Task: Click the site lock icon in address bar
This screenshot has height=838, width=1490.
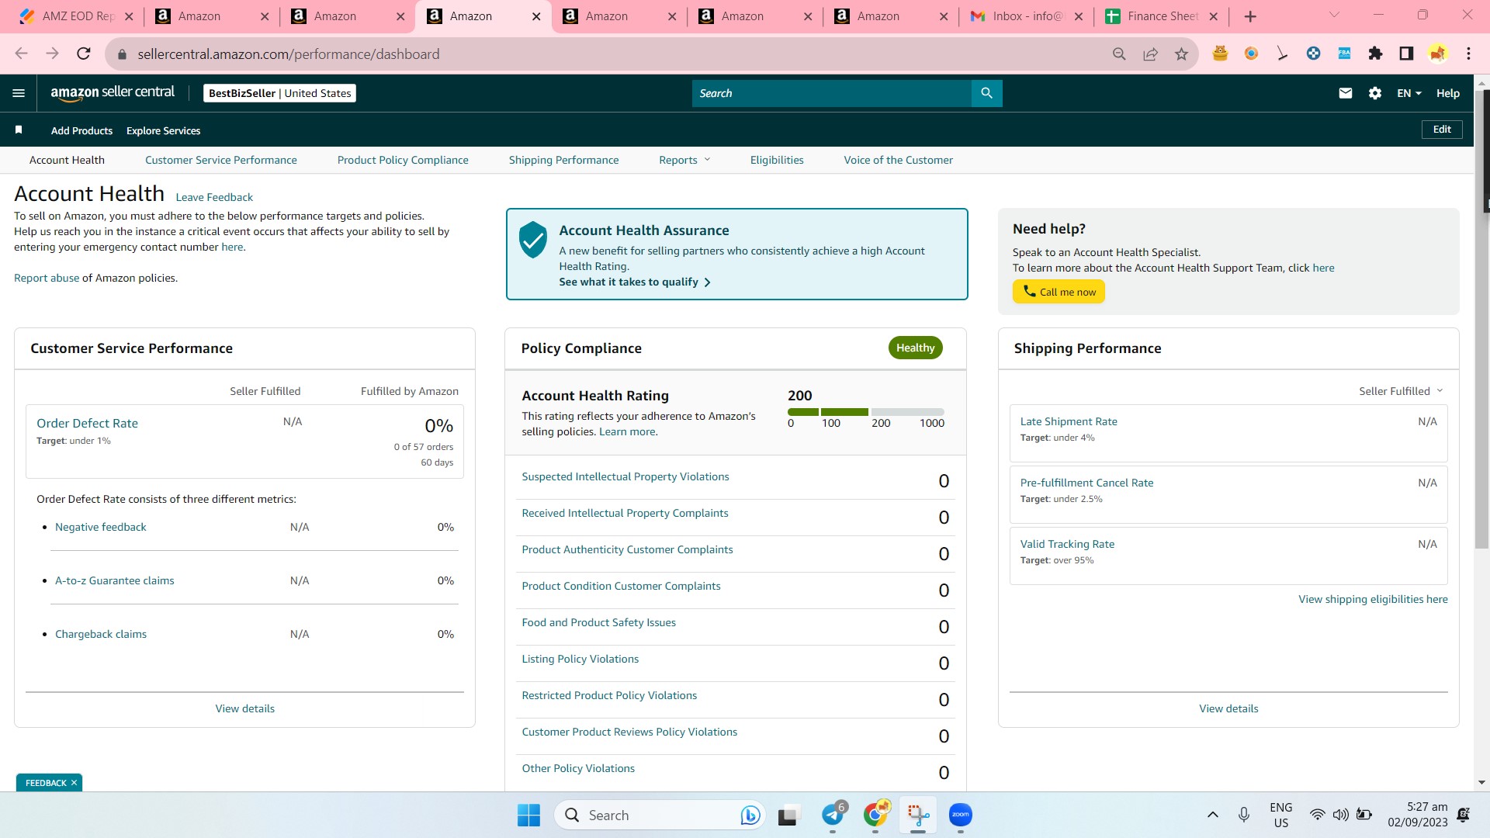Action: click(x=121, y=54)
